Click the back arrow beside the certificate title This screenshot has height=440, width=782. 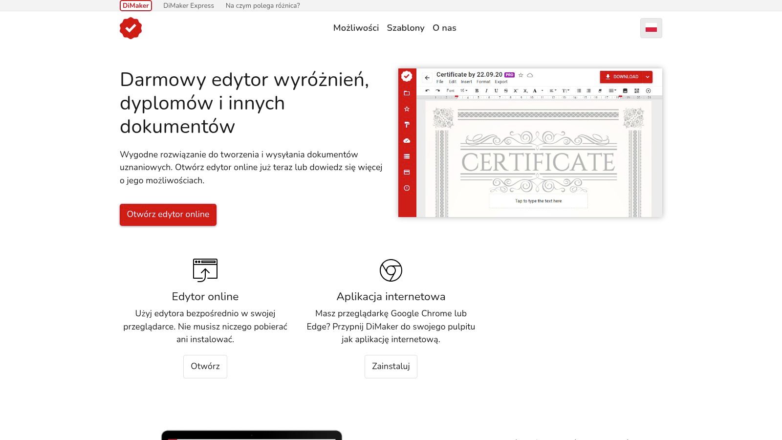(427, 78)
